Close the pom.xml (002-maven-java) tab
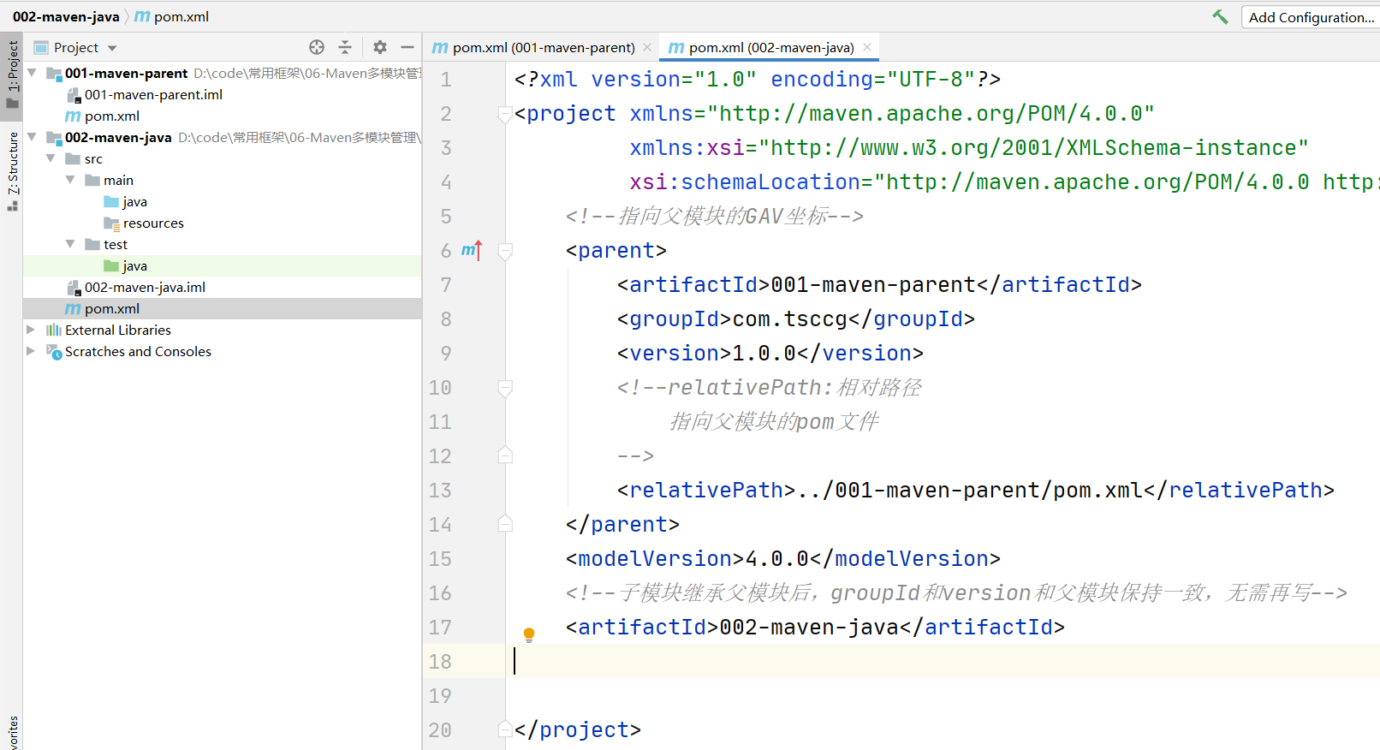 (867, 47)
